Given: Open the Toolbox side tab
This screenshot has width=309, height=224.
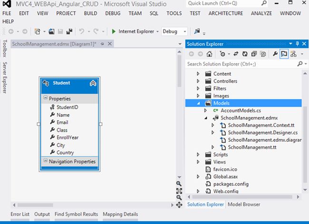Looking at the screenshot, I should (5, 49).
